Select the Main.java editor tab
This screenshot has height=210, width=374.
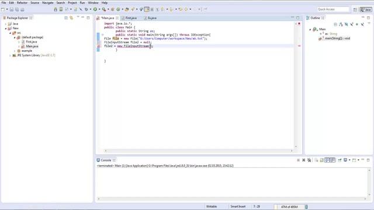108,18
